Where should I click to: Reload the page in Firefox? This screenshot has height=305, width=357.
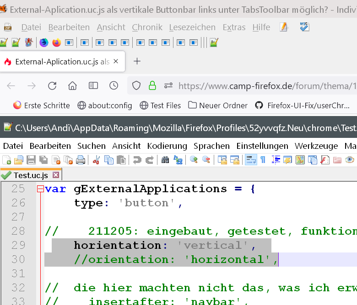tap(52, 86)
